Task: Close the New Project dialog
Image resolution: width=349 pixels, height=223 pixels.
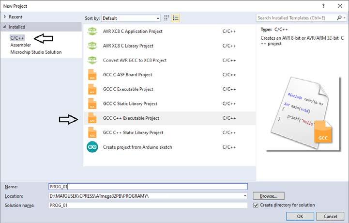Action: [340, 6]
